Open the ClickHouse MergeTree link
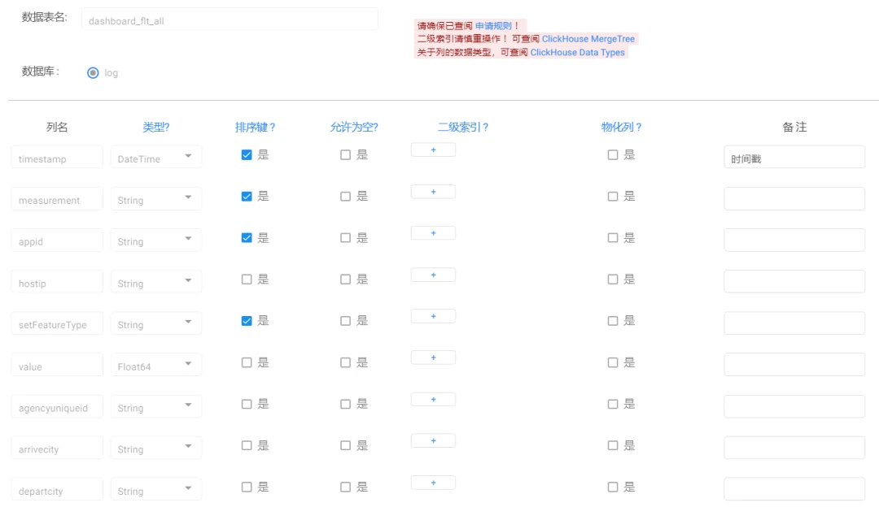The width and height of the screenshot is (879, 507). [588, 39]
